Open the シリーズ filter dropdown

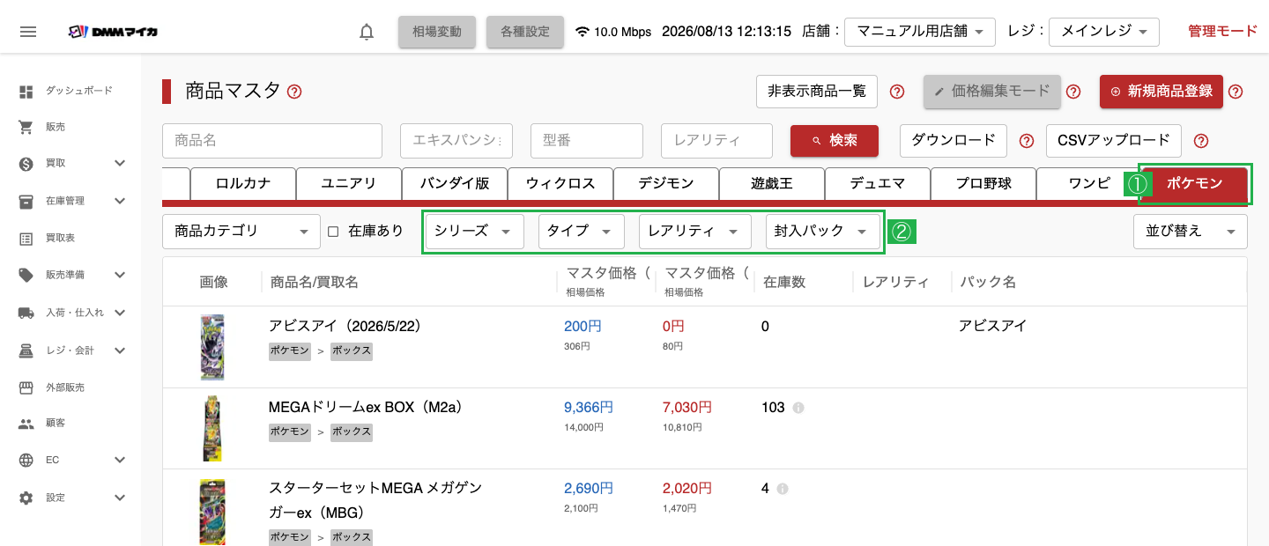point(474,231)
